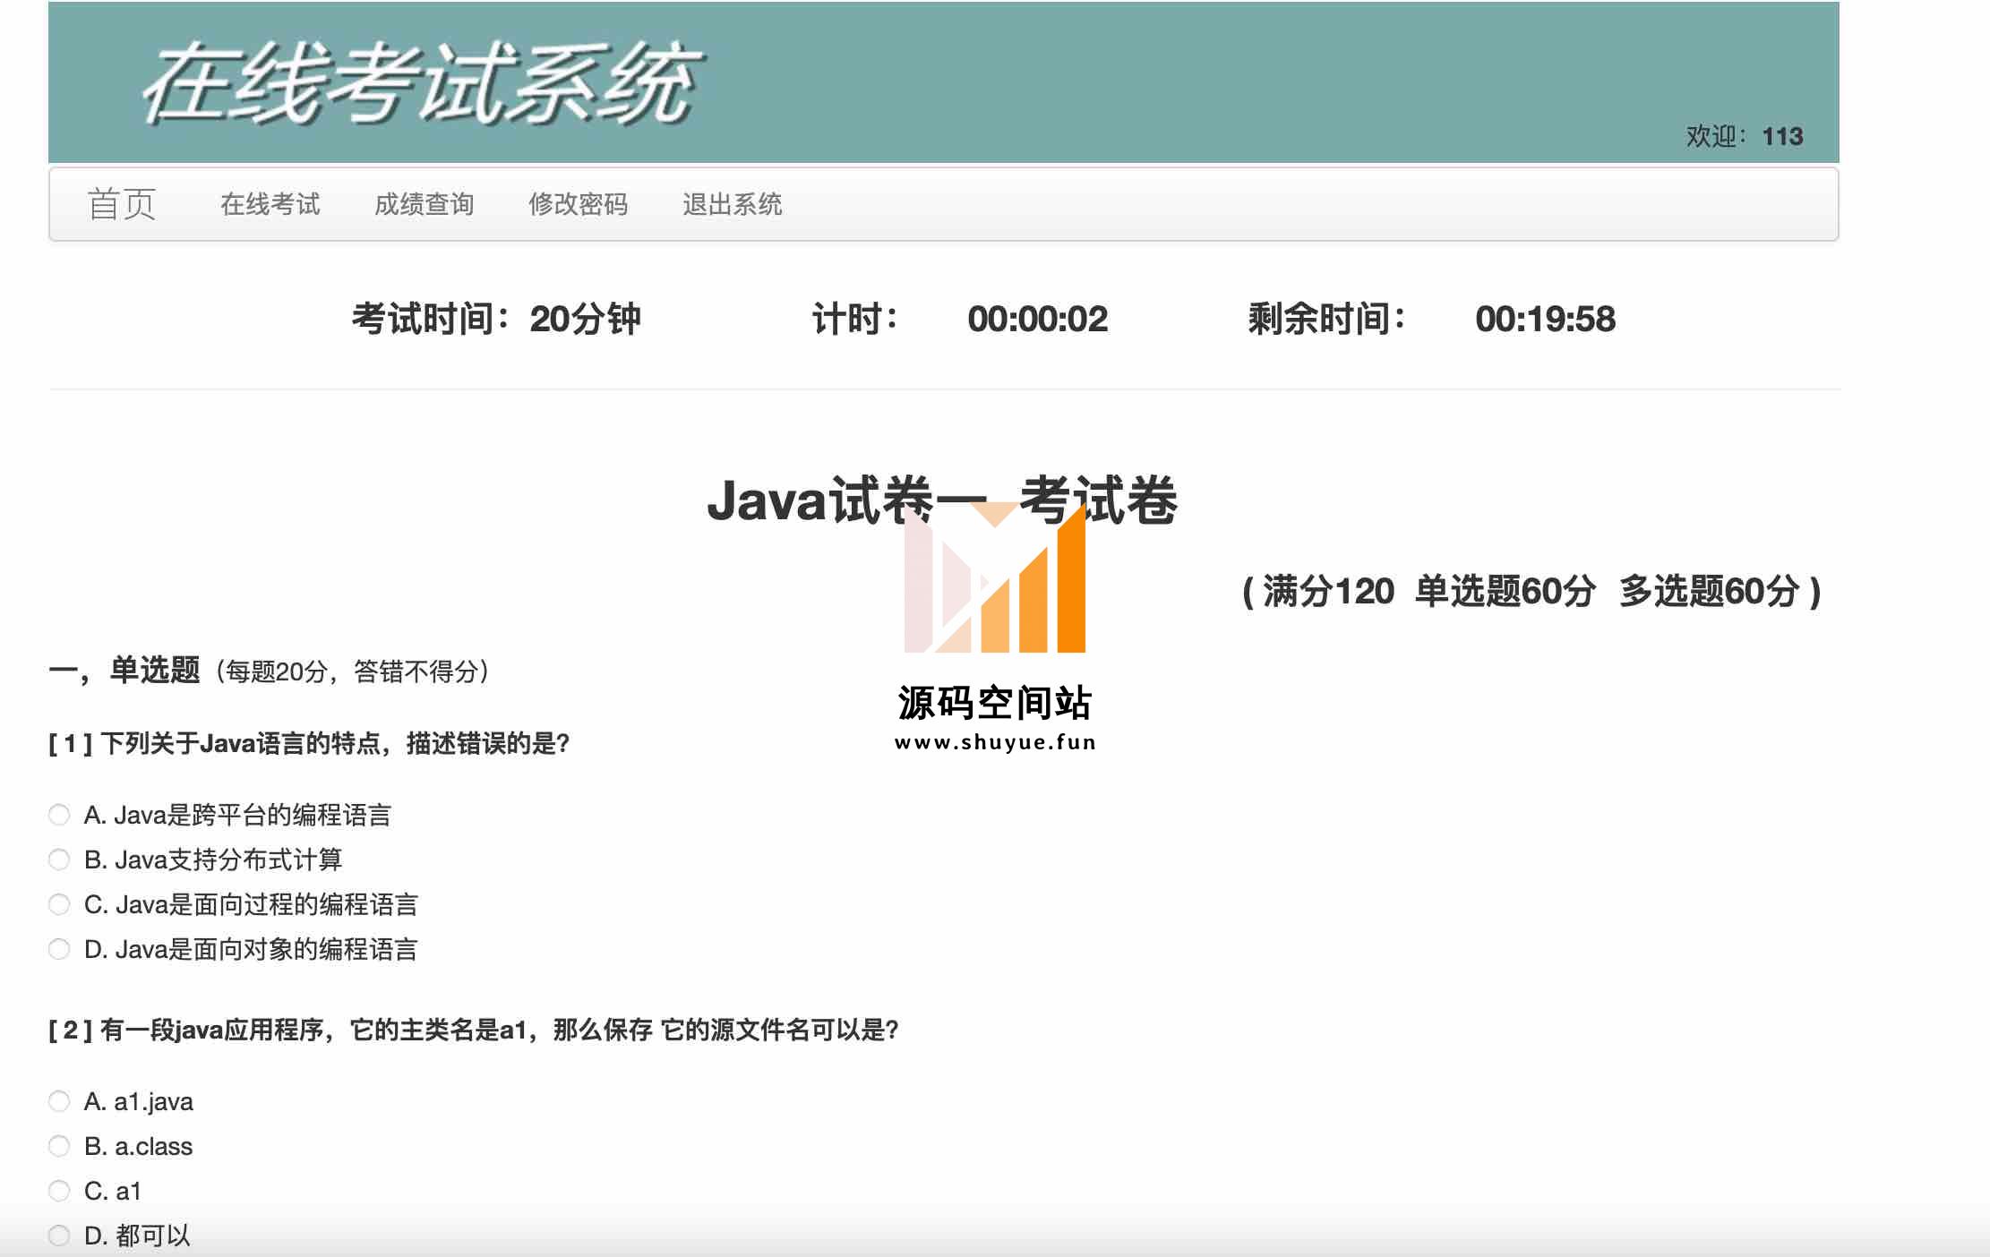
Task: Choose option D. Java是面向对象的编程语言
Action: (59, 949)
